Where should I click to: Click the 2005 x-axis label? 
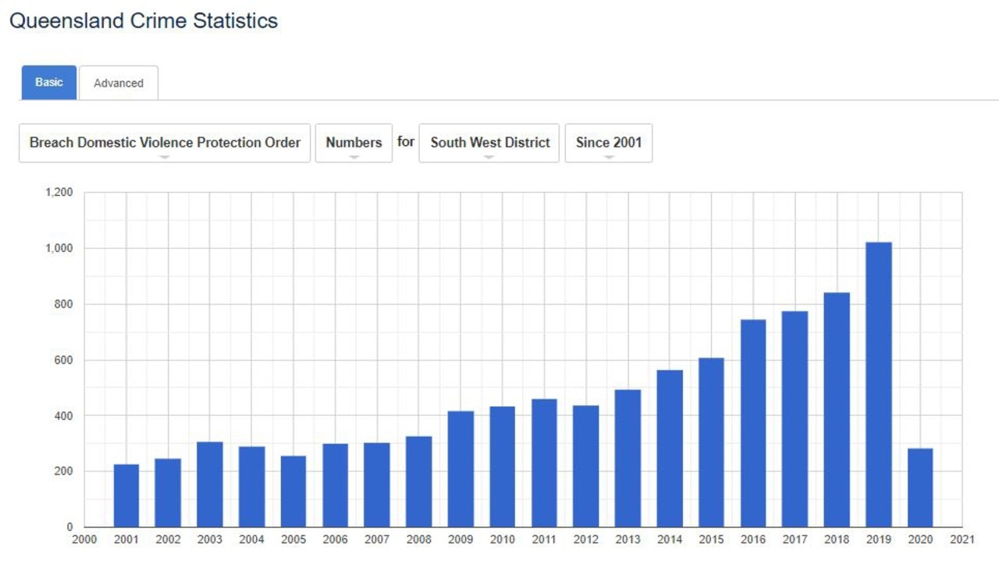click(x=293, y=539)
